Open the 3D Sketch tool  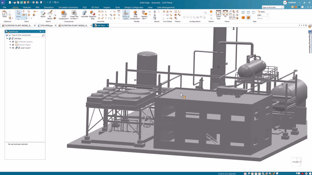50,15
